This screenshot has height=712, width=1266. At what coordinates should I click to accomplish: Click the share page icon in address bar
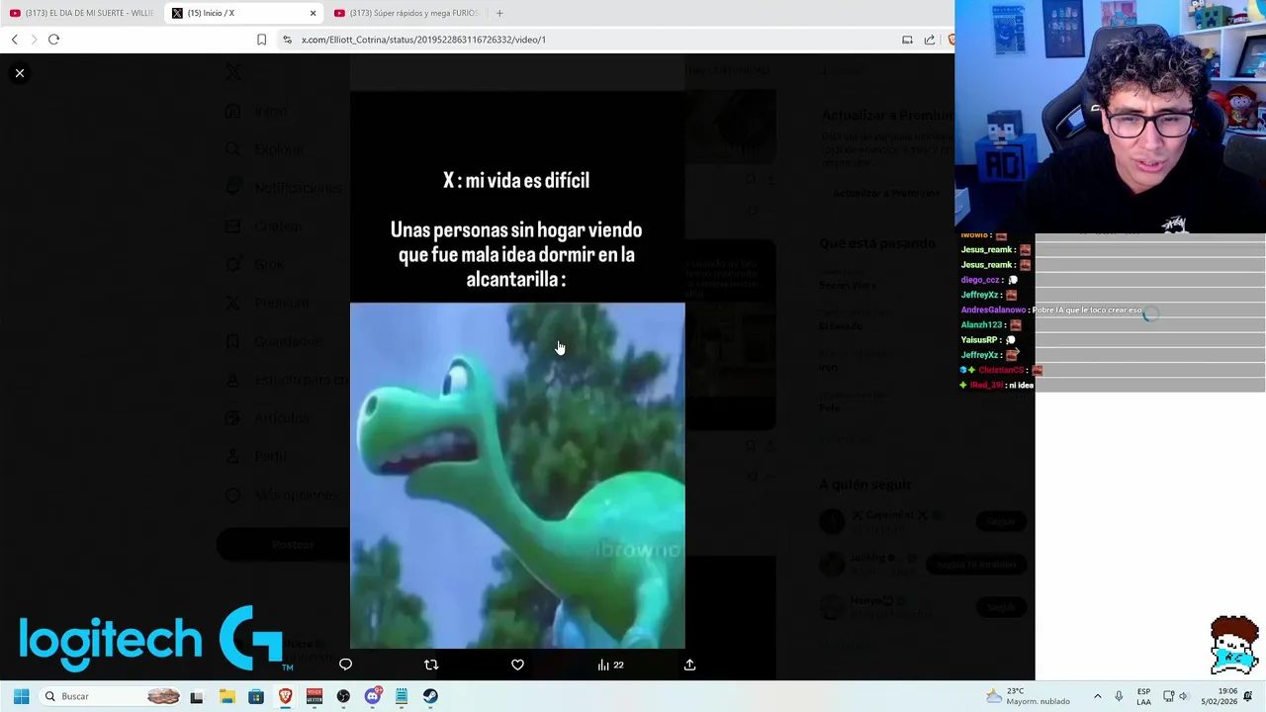(x=930, y=40)
